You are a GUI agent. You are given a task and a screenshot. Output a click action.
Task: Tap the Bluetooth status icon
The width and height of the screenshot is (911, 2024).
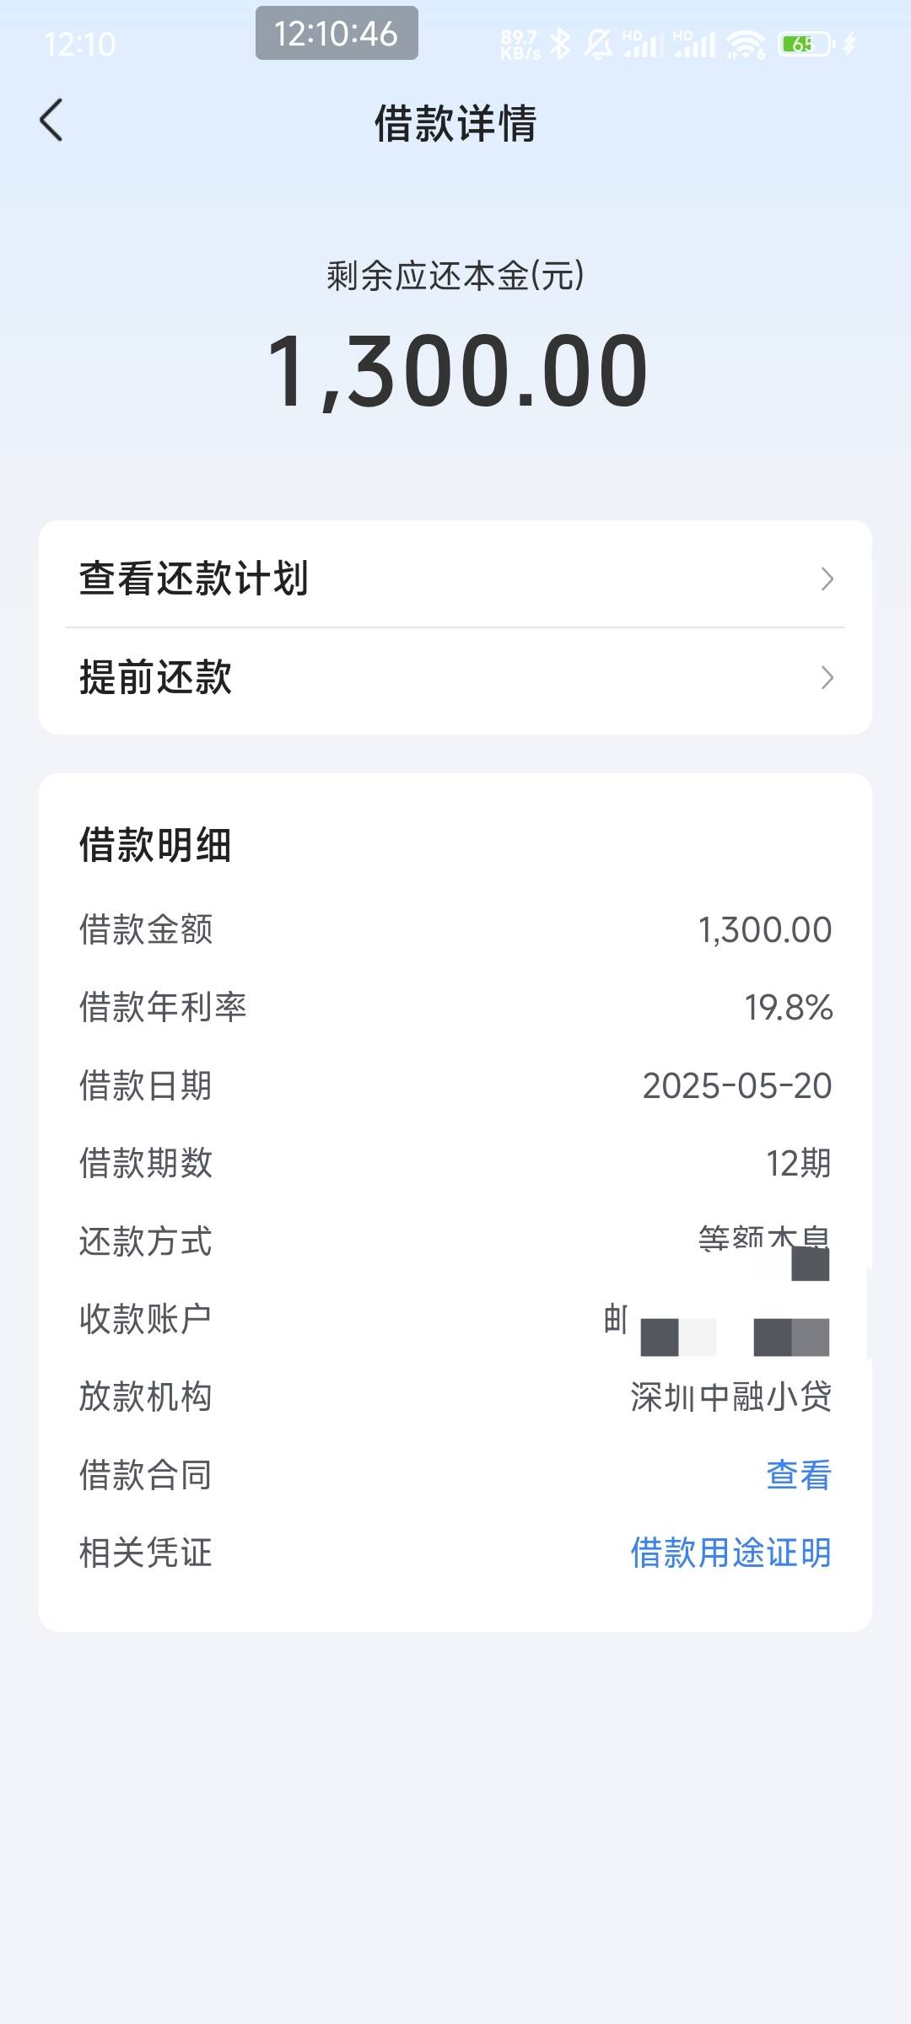click(x=561, y=44)
